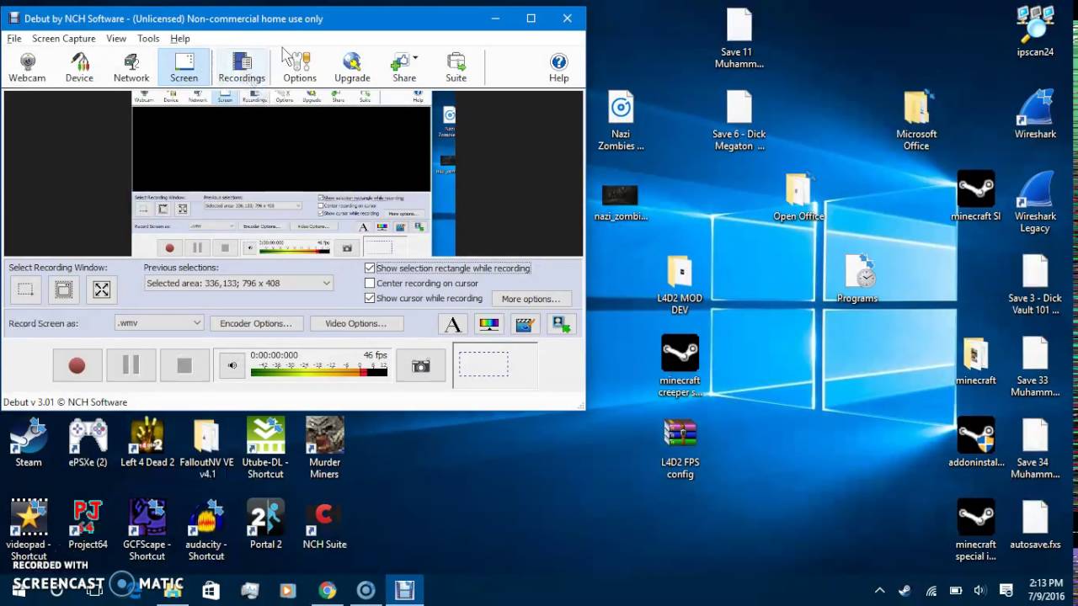This screenshot has width=1078, height=606.
Task: Open the Recordings list
Action: 242,67
